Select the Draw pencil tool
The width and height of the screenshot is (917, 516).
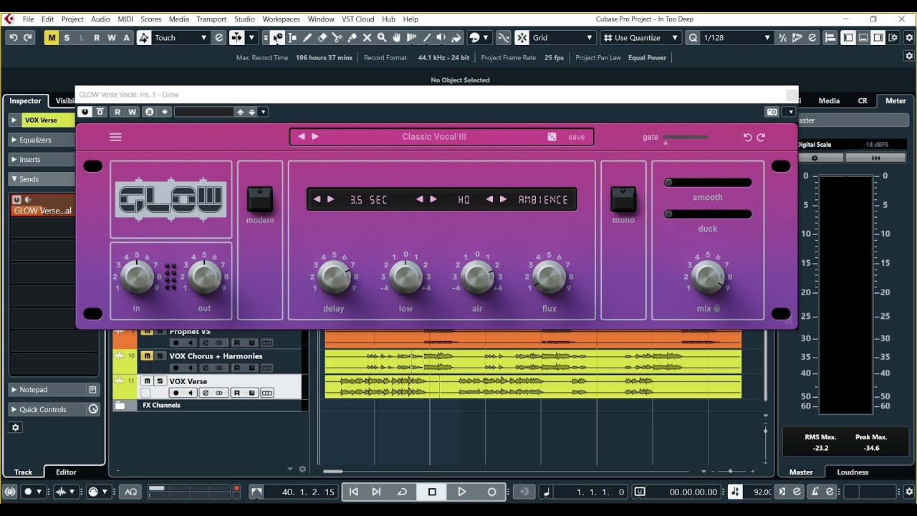pyautogui.click(x=307, y=37)
